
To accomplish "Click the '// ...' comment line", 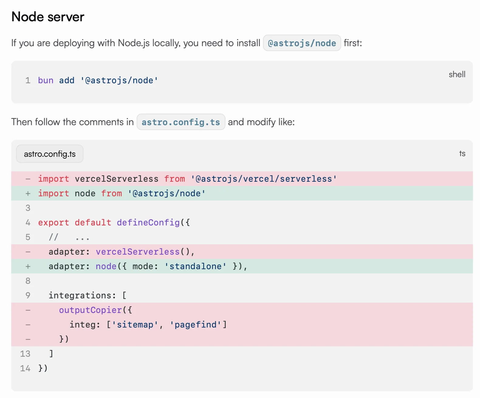I will 69,237.
